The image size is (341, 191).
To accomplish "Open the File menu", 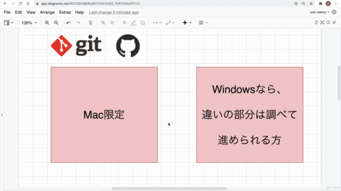I will tap(7, 12).
